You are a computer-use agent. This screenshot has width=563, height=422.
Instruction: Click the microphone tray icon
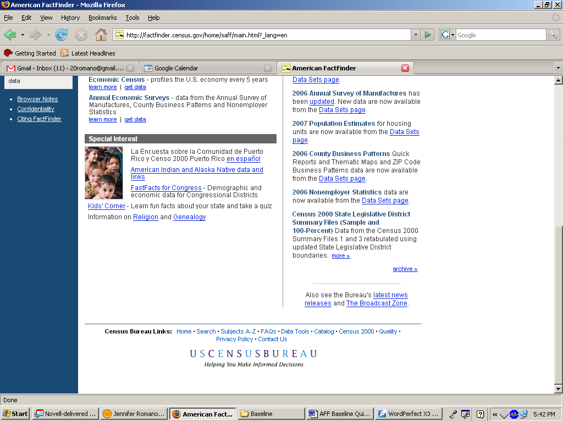453,414
